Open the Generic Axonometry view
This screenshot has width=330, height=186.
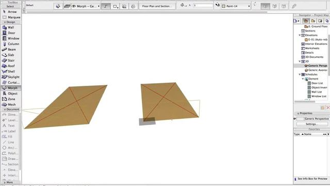pos(316,70)
